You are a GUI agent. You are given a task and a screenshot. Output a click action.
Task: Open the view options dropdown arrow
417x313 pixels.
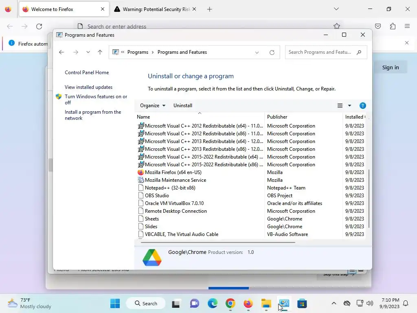349,106
